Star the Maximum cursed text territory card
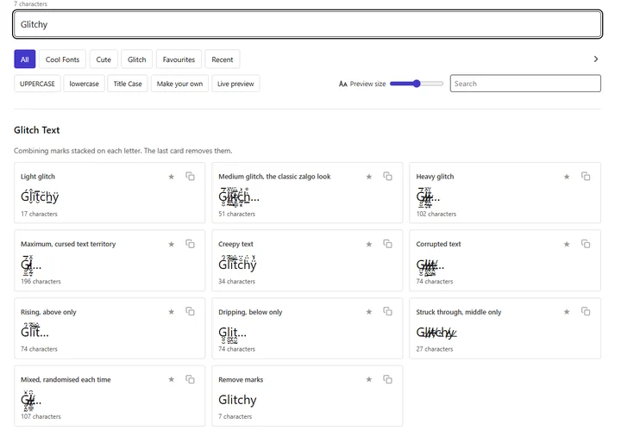The height and width of the screenshot is (430, 621). [x=171, y=244]
